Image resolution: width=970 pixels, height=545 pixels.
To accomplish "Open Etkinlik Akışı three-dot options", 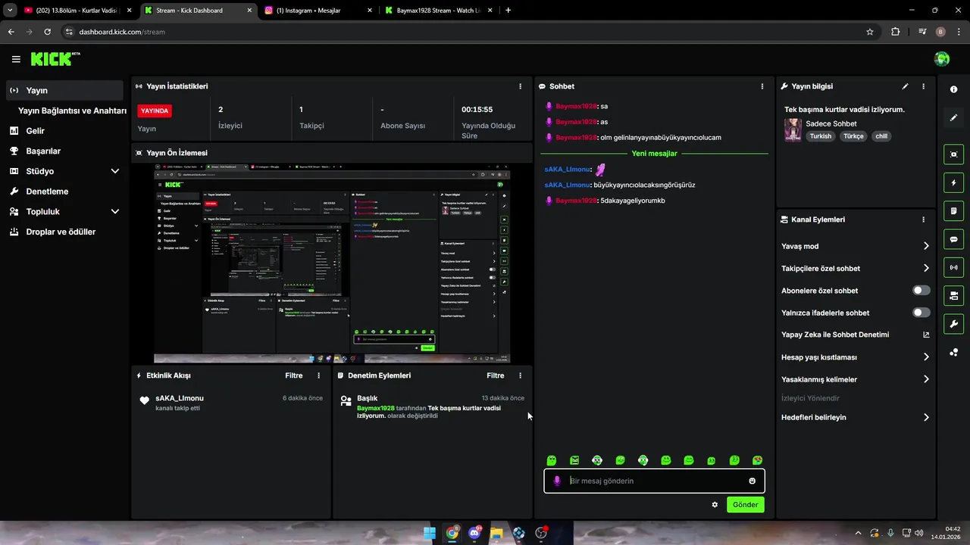I will pyautogui.click(x=318, y=375).
